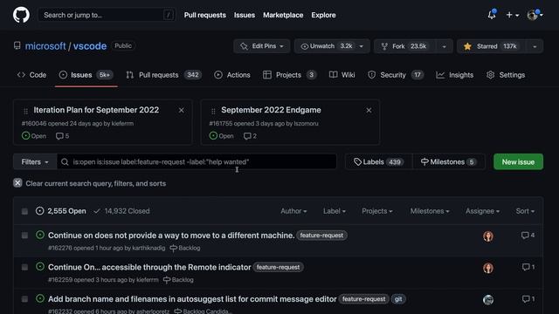
Task: Open issue 'Add branch name and filenames in autosuggest'
Action: pos(192,299)
